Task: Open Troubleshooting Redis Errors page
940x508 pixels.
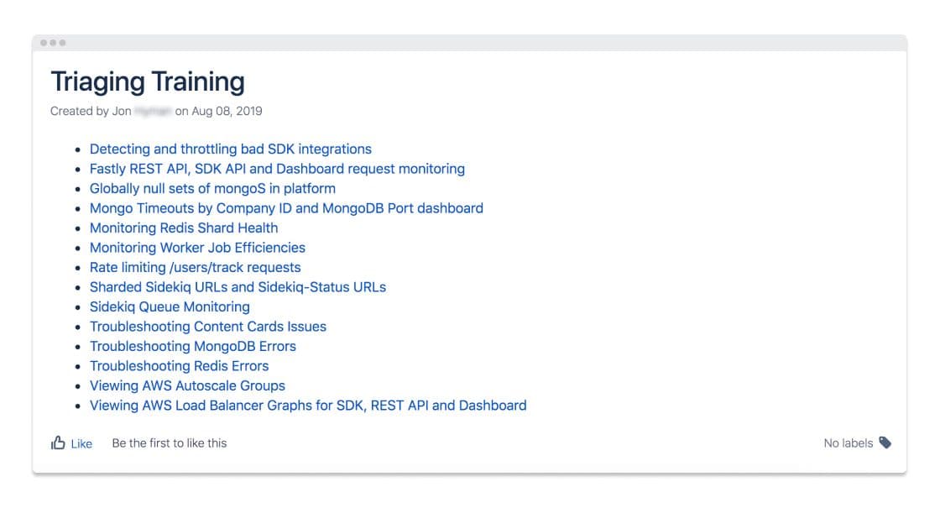Action: pos(179,366)
